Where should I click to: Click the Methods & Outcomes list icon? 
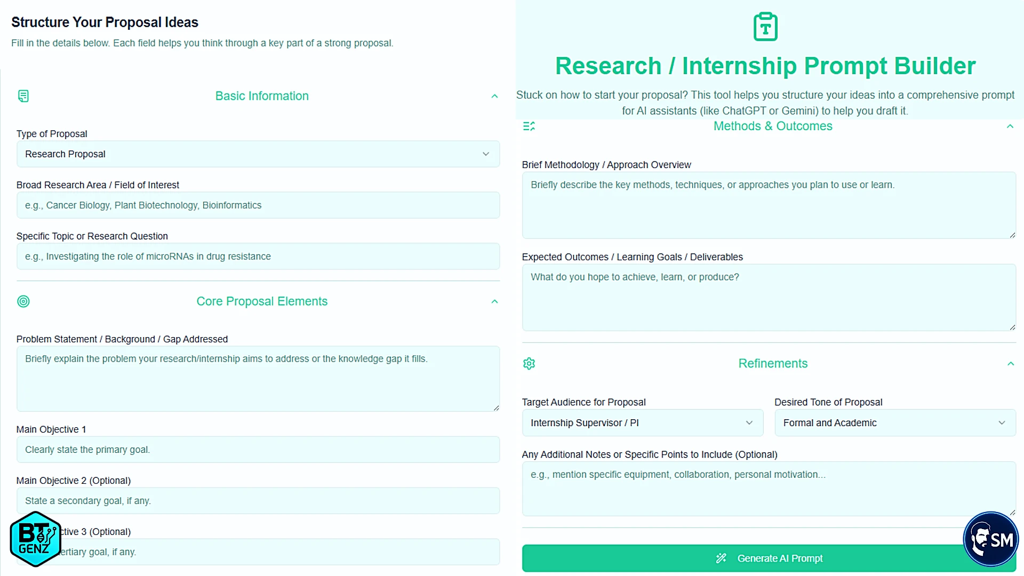529,126
